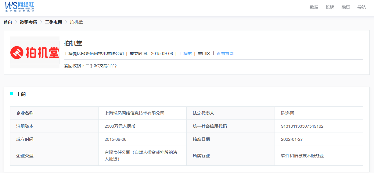Click the 成立时间：2015-09-06 header text
Screen dimensions: 374x173
[151, 54]
